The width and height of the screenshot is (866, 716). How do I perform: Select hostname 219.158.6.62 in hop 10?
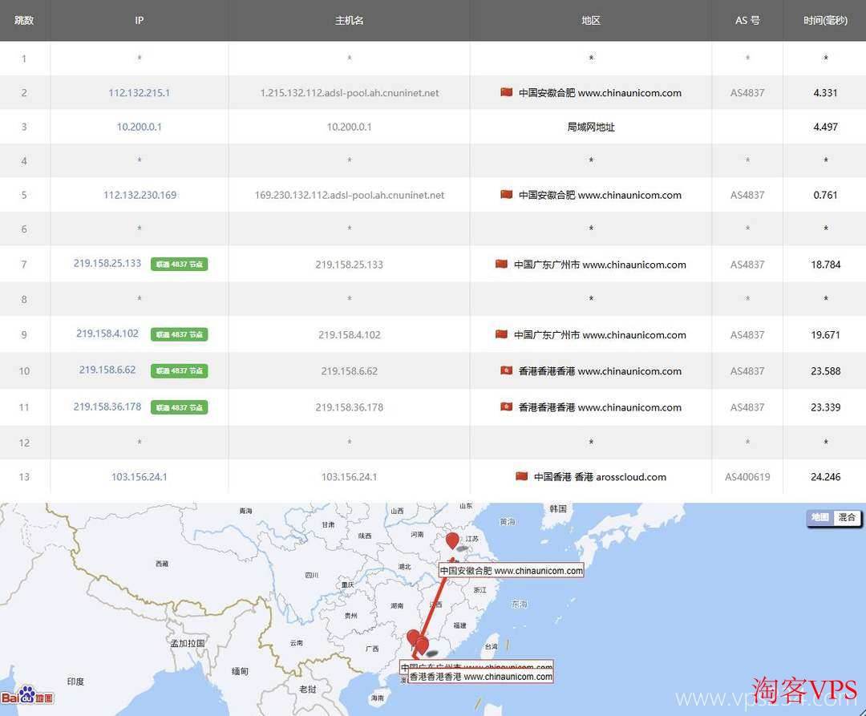tap(349, 371)
